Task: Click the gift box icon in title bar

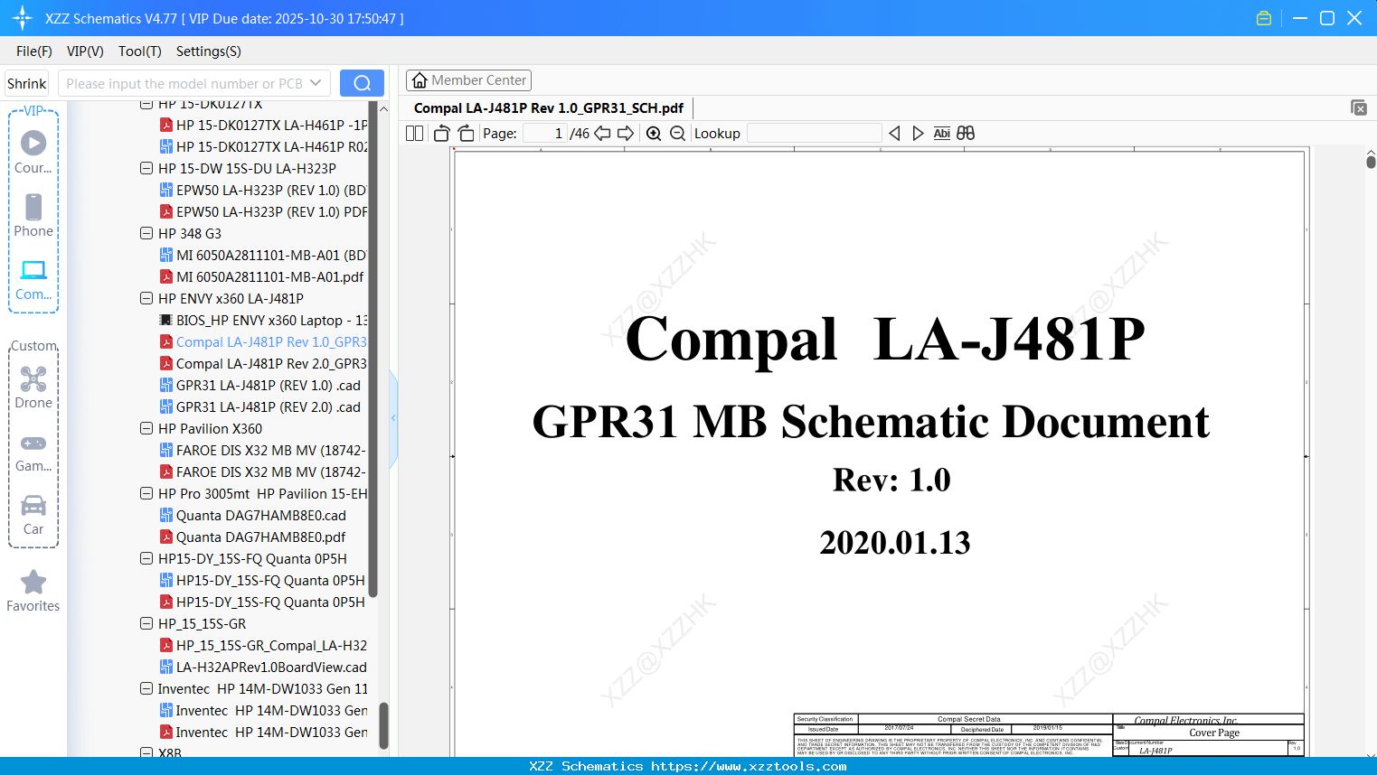Action: pyautogui.click(x=1264, y=18)
